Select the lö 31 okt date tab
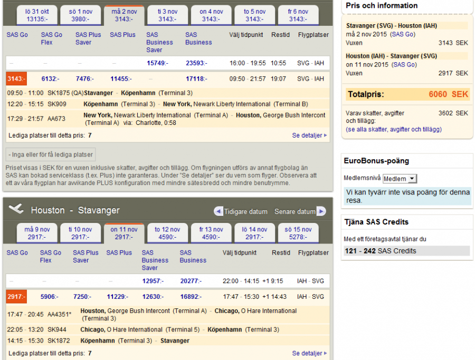Screen dimensions: 475x360 37,15
